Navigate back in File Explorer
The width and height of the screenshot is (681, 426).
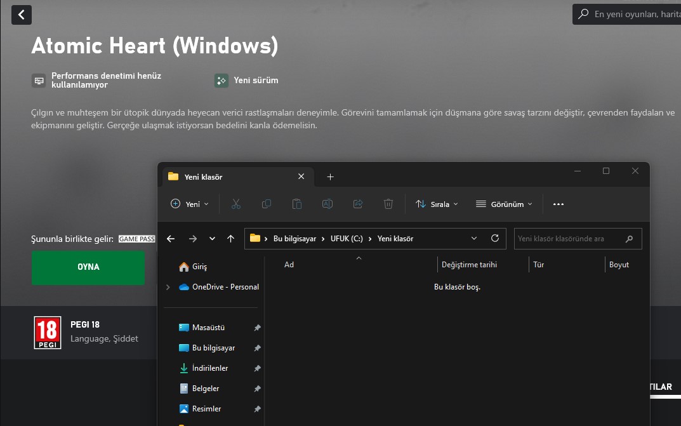(x=171, y=239)
